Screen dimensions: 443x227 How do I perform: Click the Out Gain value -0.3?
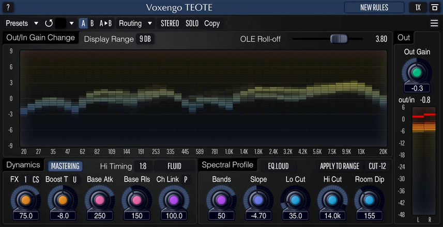click(x=417, y=88)
